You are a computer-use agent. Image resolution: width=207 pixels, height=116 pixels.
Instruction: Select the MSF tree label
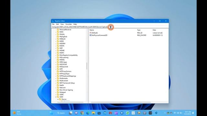61,48
